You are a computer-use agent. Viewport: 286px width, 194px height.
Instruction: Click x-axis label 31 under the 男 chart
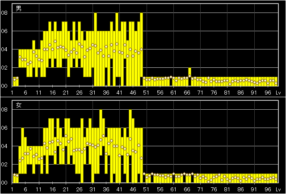point(93,93)
